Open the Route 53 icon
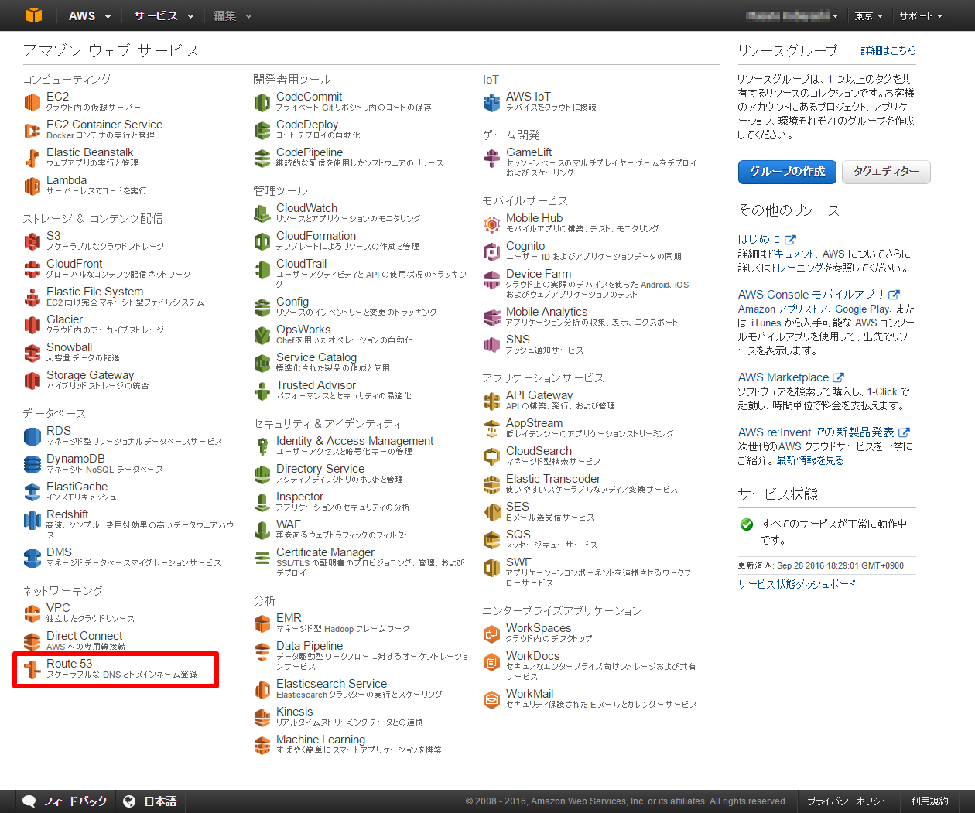 click(x=32, y=669)
